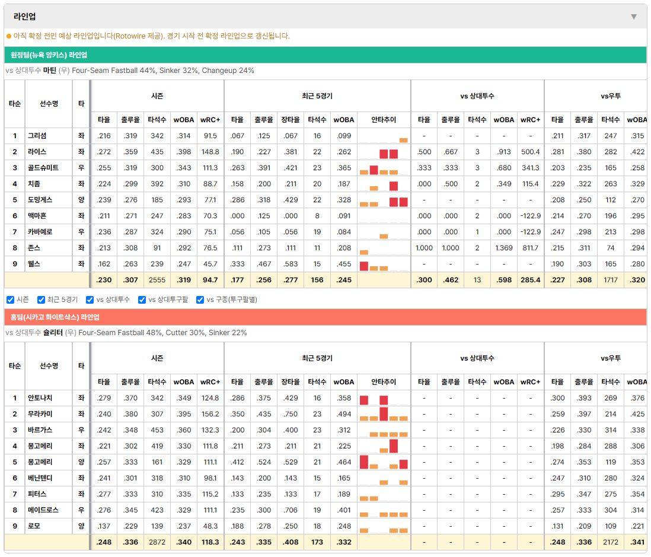Click 안토나치 hit trend bars
651x557 pixels.
coord(384,398)
